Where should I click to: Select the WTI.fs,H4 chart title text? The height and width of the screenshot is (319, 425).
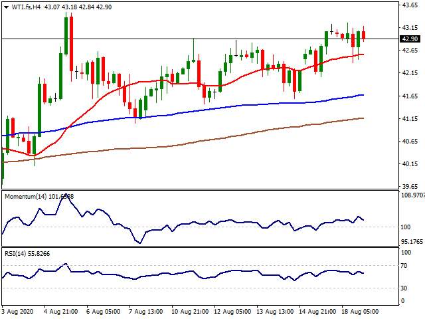26,7
